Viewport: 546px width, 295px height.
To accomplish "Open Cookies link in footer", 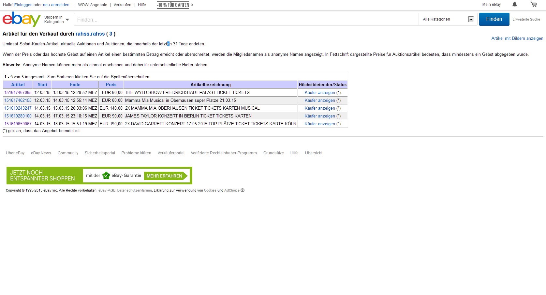I will [210, 191].
